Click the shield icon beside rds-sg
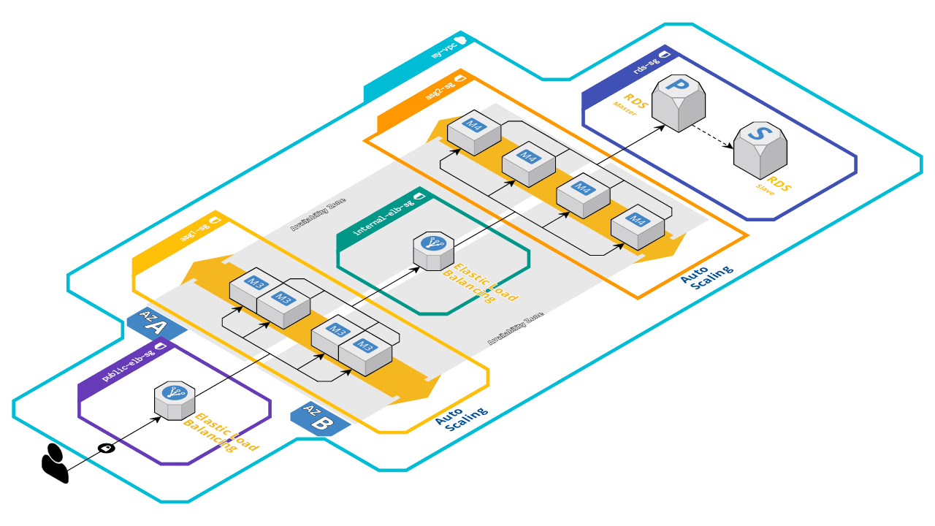 tap(665, 53)
